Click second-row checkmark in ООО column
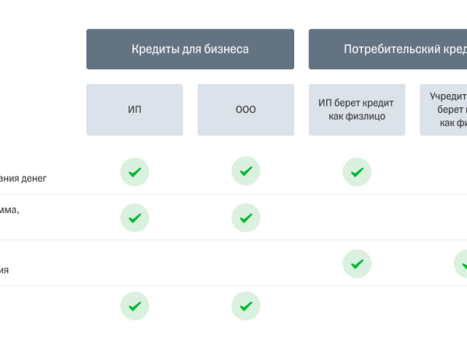 tap(246, 218)
